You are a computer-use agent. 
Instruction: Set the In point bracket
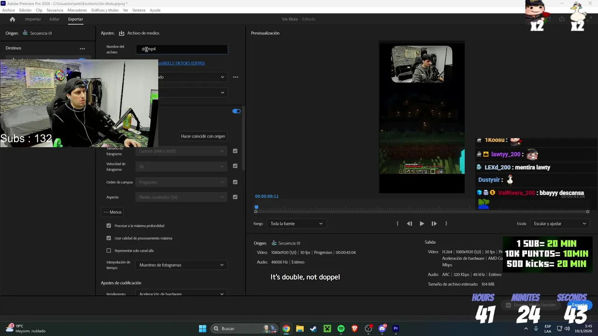pos(398,224)
